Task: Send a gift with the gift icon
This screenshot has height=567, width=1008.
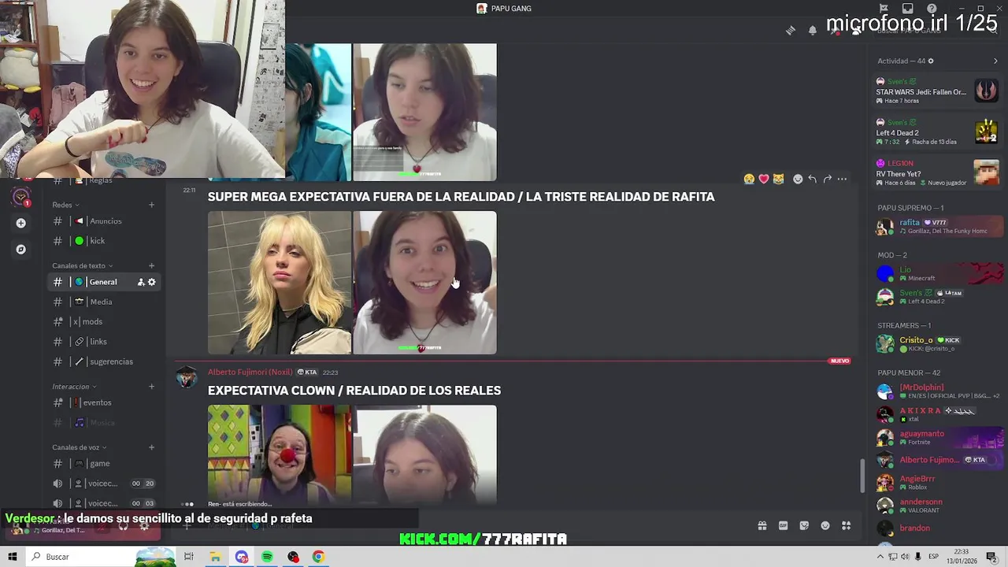Action: coord(762,525)
